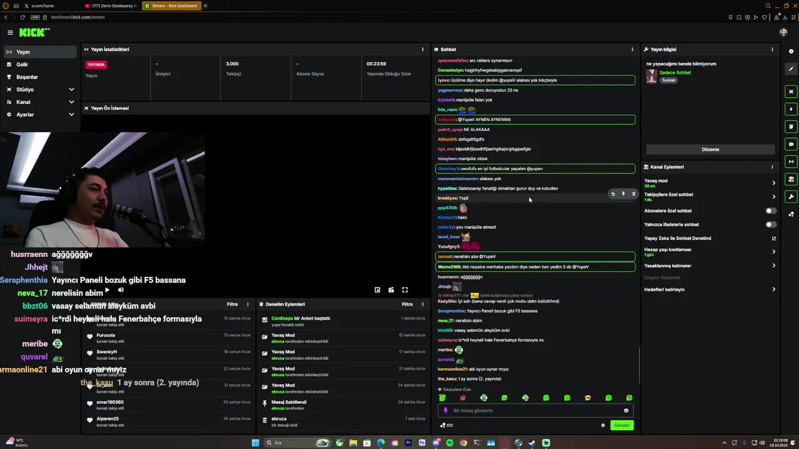Image resolution: width=799 pixels, height=449 pixels.
Task: Open the Sadece Sohbet category link
Action: pyautogui.click(x=675, y=73)
